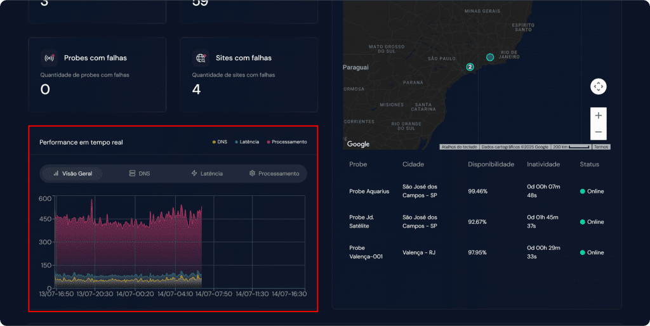Image resolution: width=650 pixels, height=326 pixels.
Task: Open Atalhos do teclado map link
Action: pos(460,147)
